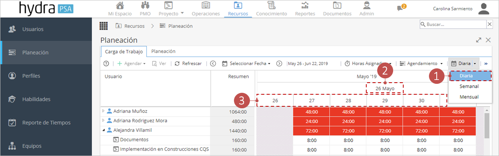This screenshot has width=499, height=156.
Task: Click the Refrescar button
Action: point(188,63)
